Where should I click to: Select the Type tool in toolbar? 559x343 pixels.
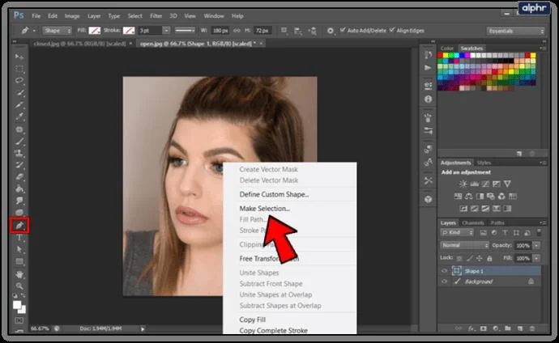click(19, 238)
